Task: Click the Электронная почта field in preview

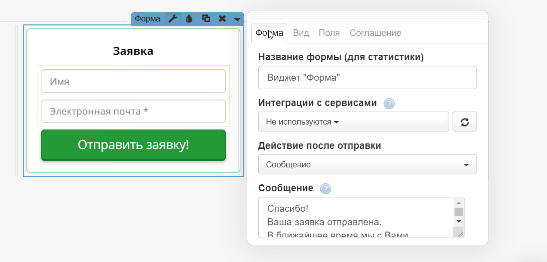Action: pyautogui.click(x=133, y=112)
